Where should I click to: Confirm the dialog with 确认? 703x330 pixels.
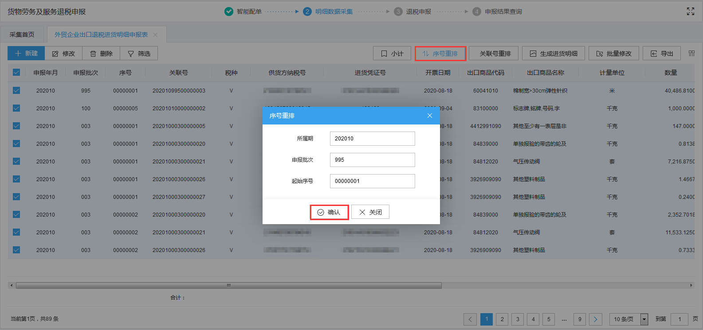[329, 212]
